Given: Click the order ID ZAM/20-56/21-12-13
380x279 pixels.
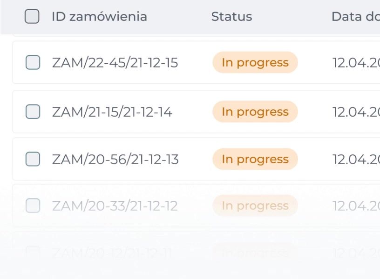Looking at the screenshot, I should (x=115, y=159).
